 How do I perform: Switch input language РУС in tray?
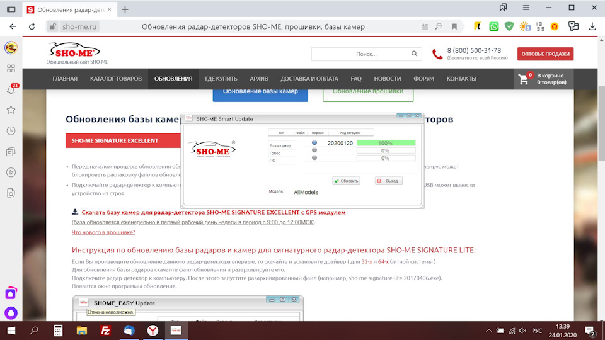point(537,331)
